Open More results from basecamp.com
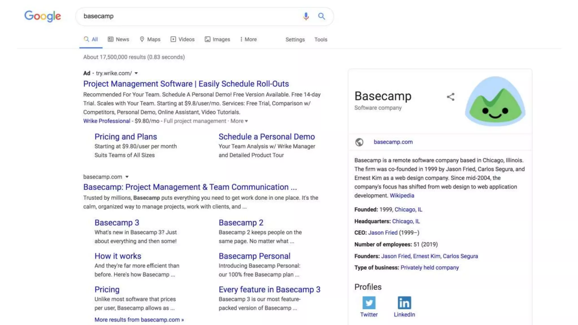The image size is (578, 325). pyautogui.click(x=139, y=320)
